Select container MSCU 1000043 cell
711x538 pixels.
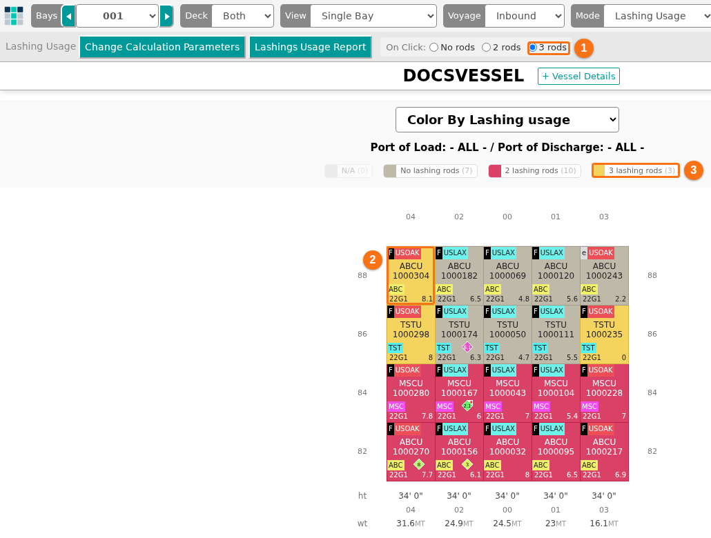point(507,392)
